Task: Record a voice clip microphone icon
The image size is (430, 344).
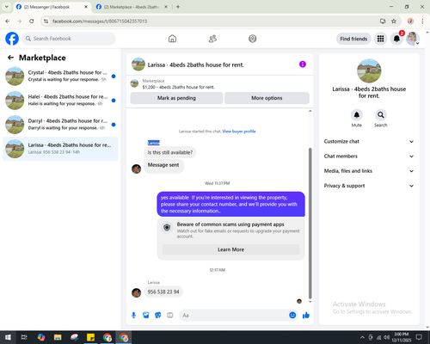Action: [133, 316]
